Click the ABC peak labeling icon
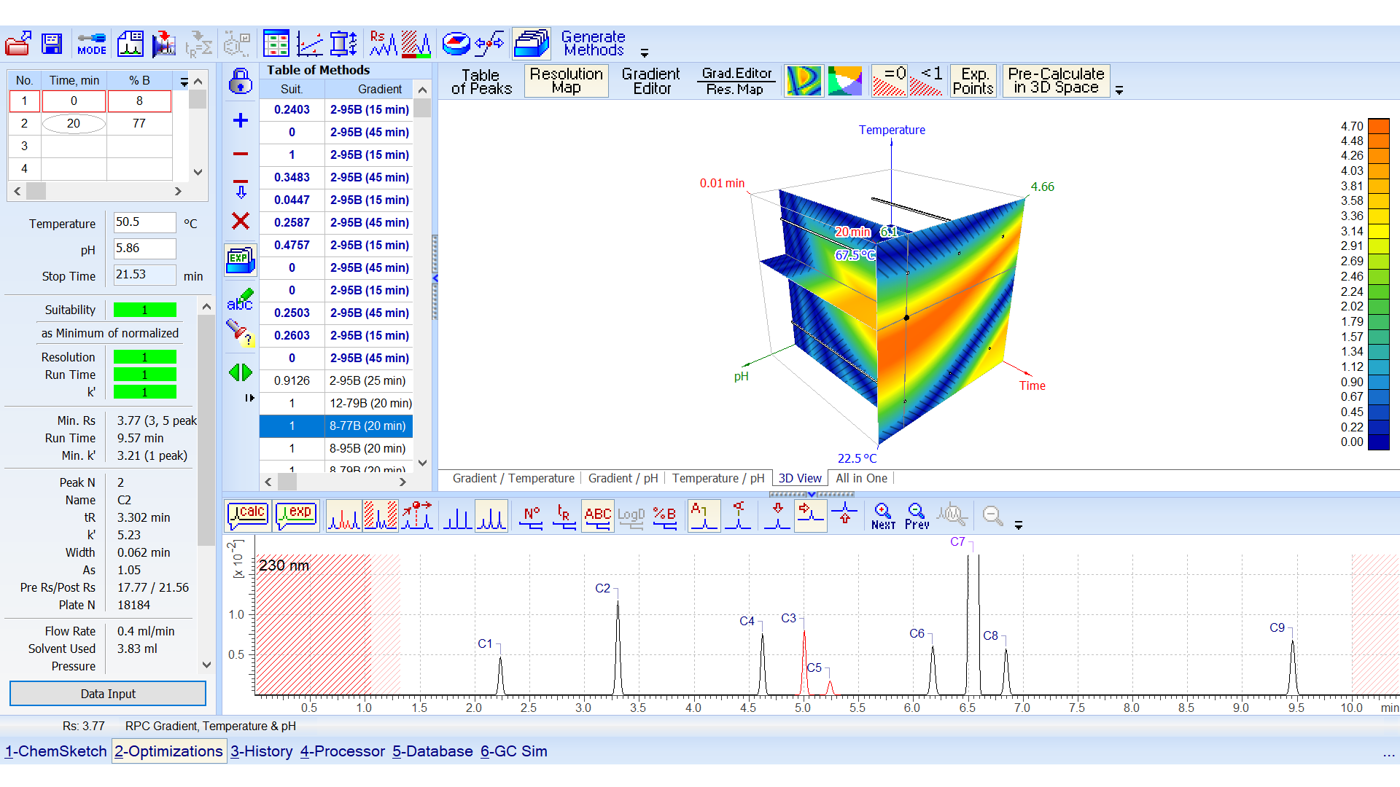This screenshot has height=787, width=1400. (598, 515)
